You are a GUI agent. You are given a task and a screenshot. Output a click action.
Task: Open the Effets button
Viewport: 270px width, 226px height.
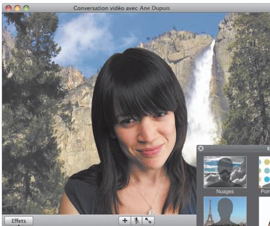pyautogui.click(x=19, y=221)
